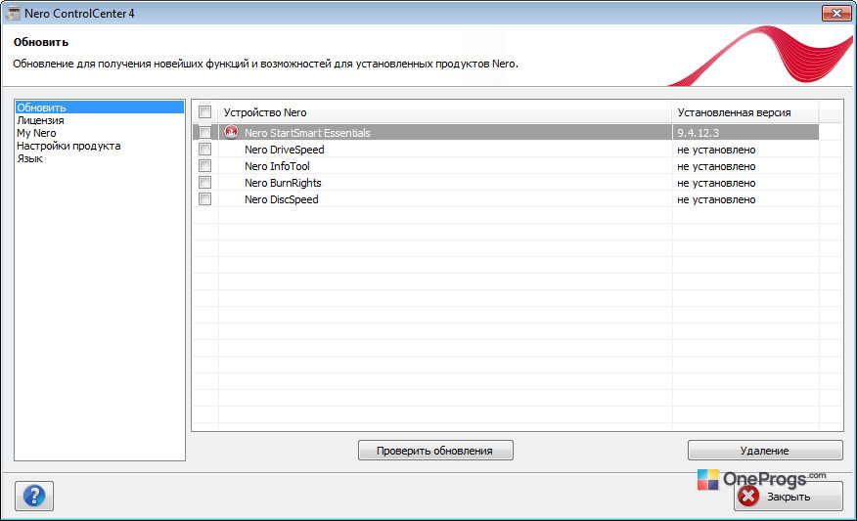
Task: Check the Nero DriveSpeed checkbox
Action: pos(205,150)
